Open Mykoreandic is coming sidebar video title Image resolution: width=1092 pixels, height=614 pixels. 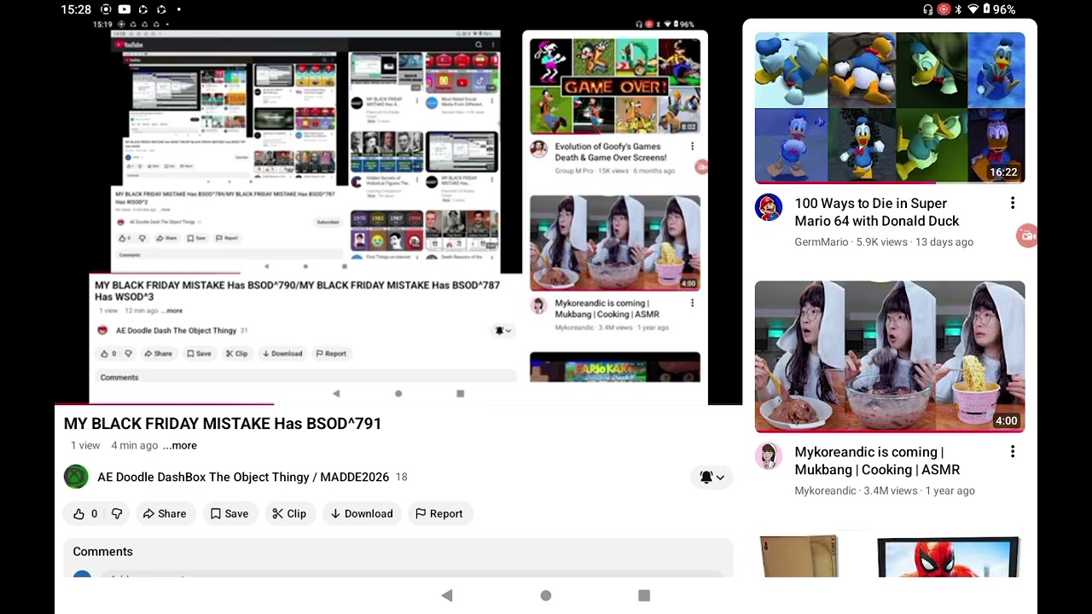(877, 461)
